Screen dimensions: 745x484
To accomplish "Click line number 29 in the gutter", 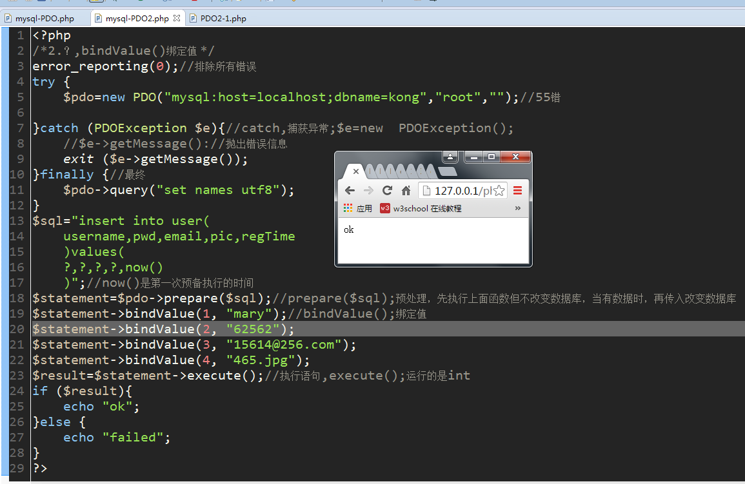I will point(17,469).
